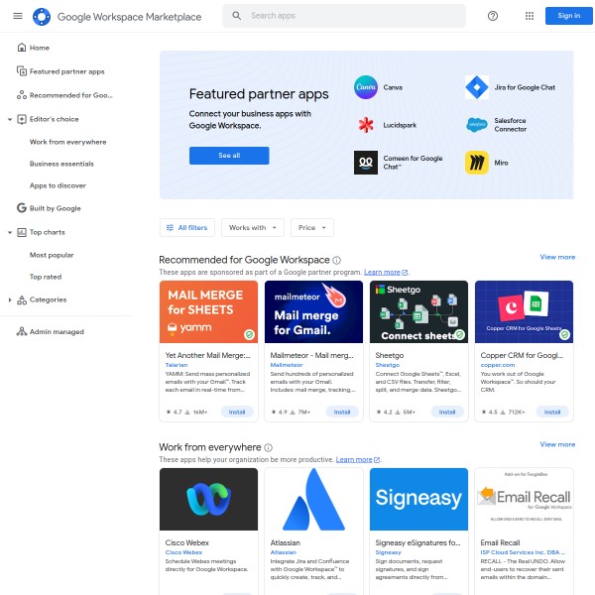595x595 pixels.
Task: Click the Jira for Google Chat icon
Action: 477,87
